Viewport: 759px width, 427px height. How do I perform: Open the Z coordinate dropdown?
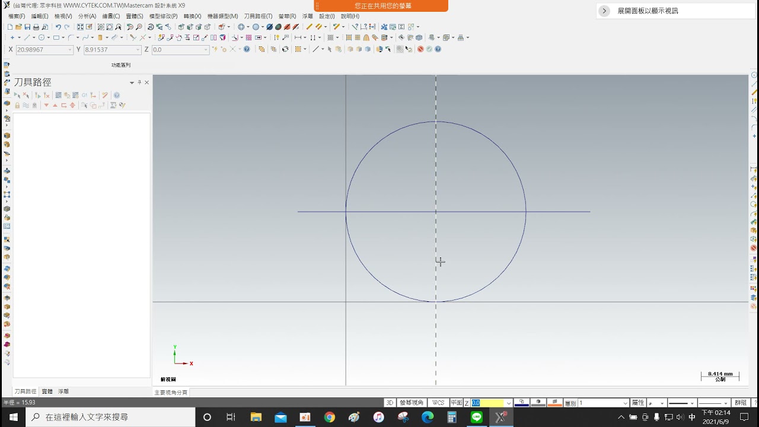pos(206,50)
